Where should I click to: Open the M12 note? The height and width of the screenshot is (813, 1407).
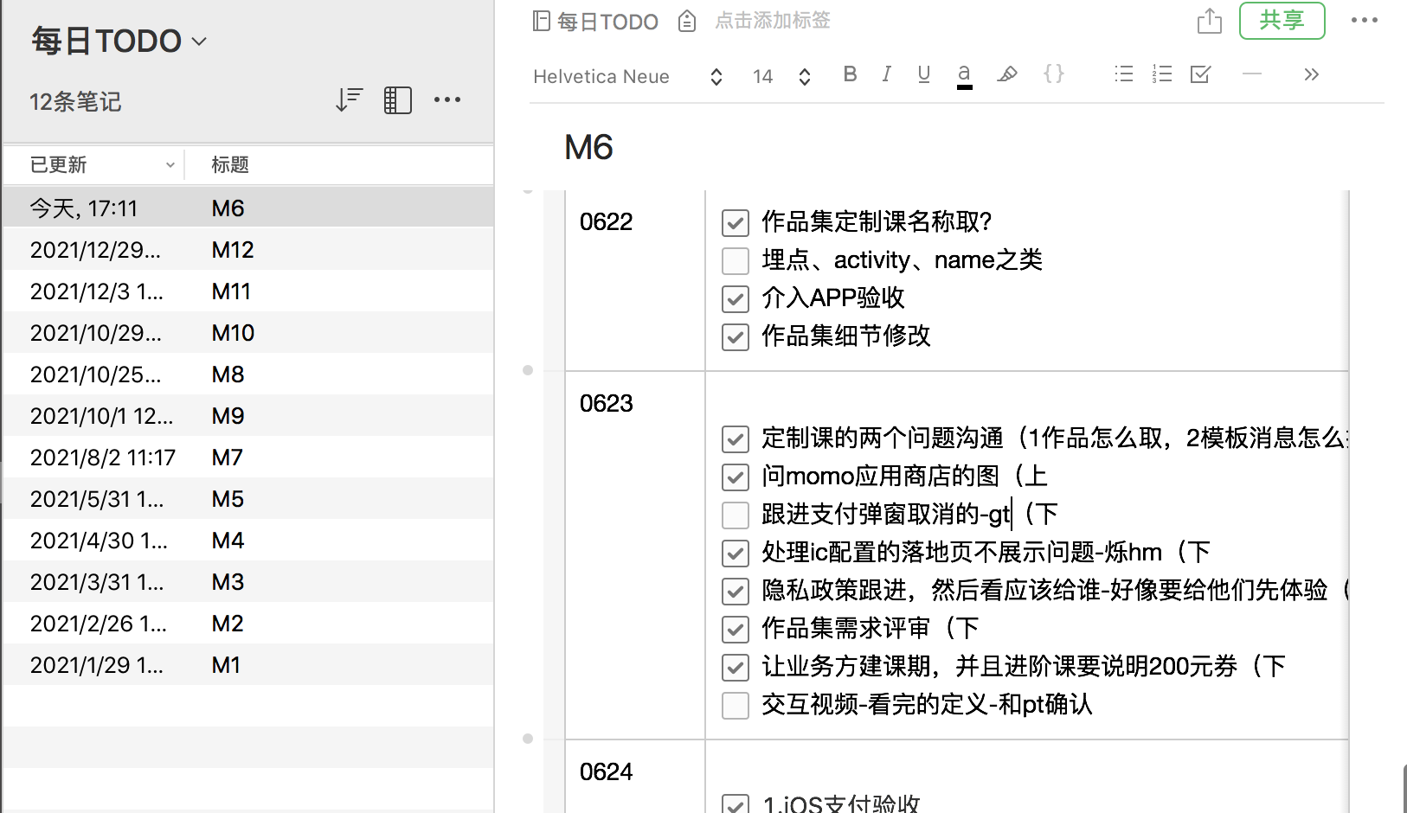[248, 249]
